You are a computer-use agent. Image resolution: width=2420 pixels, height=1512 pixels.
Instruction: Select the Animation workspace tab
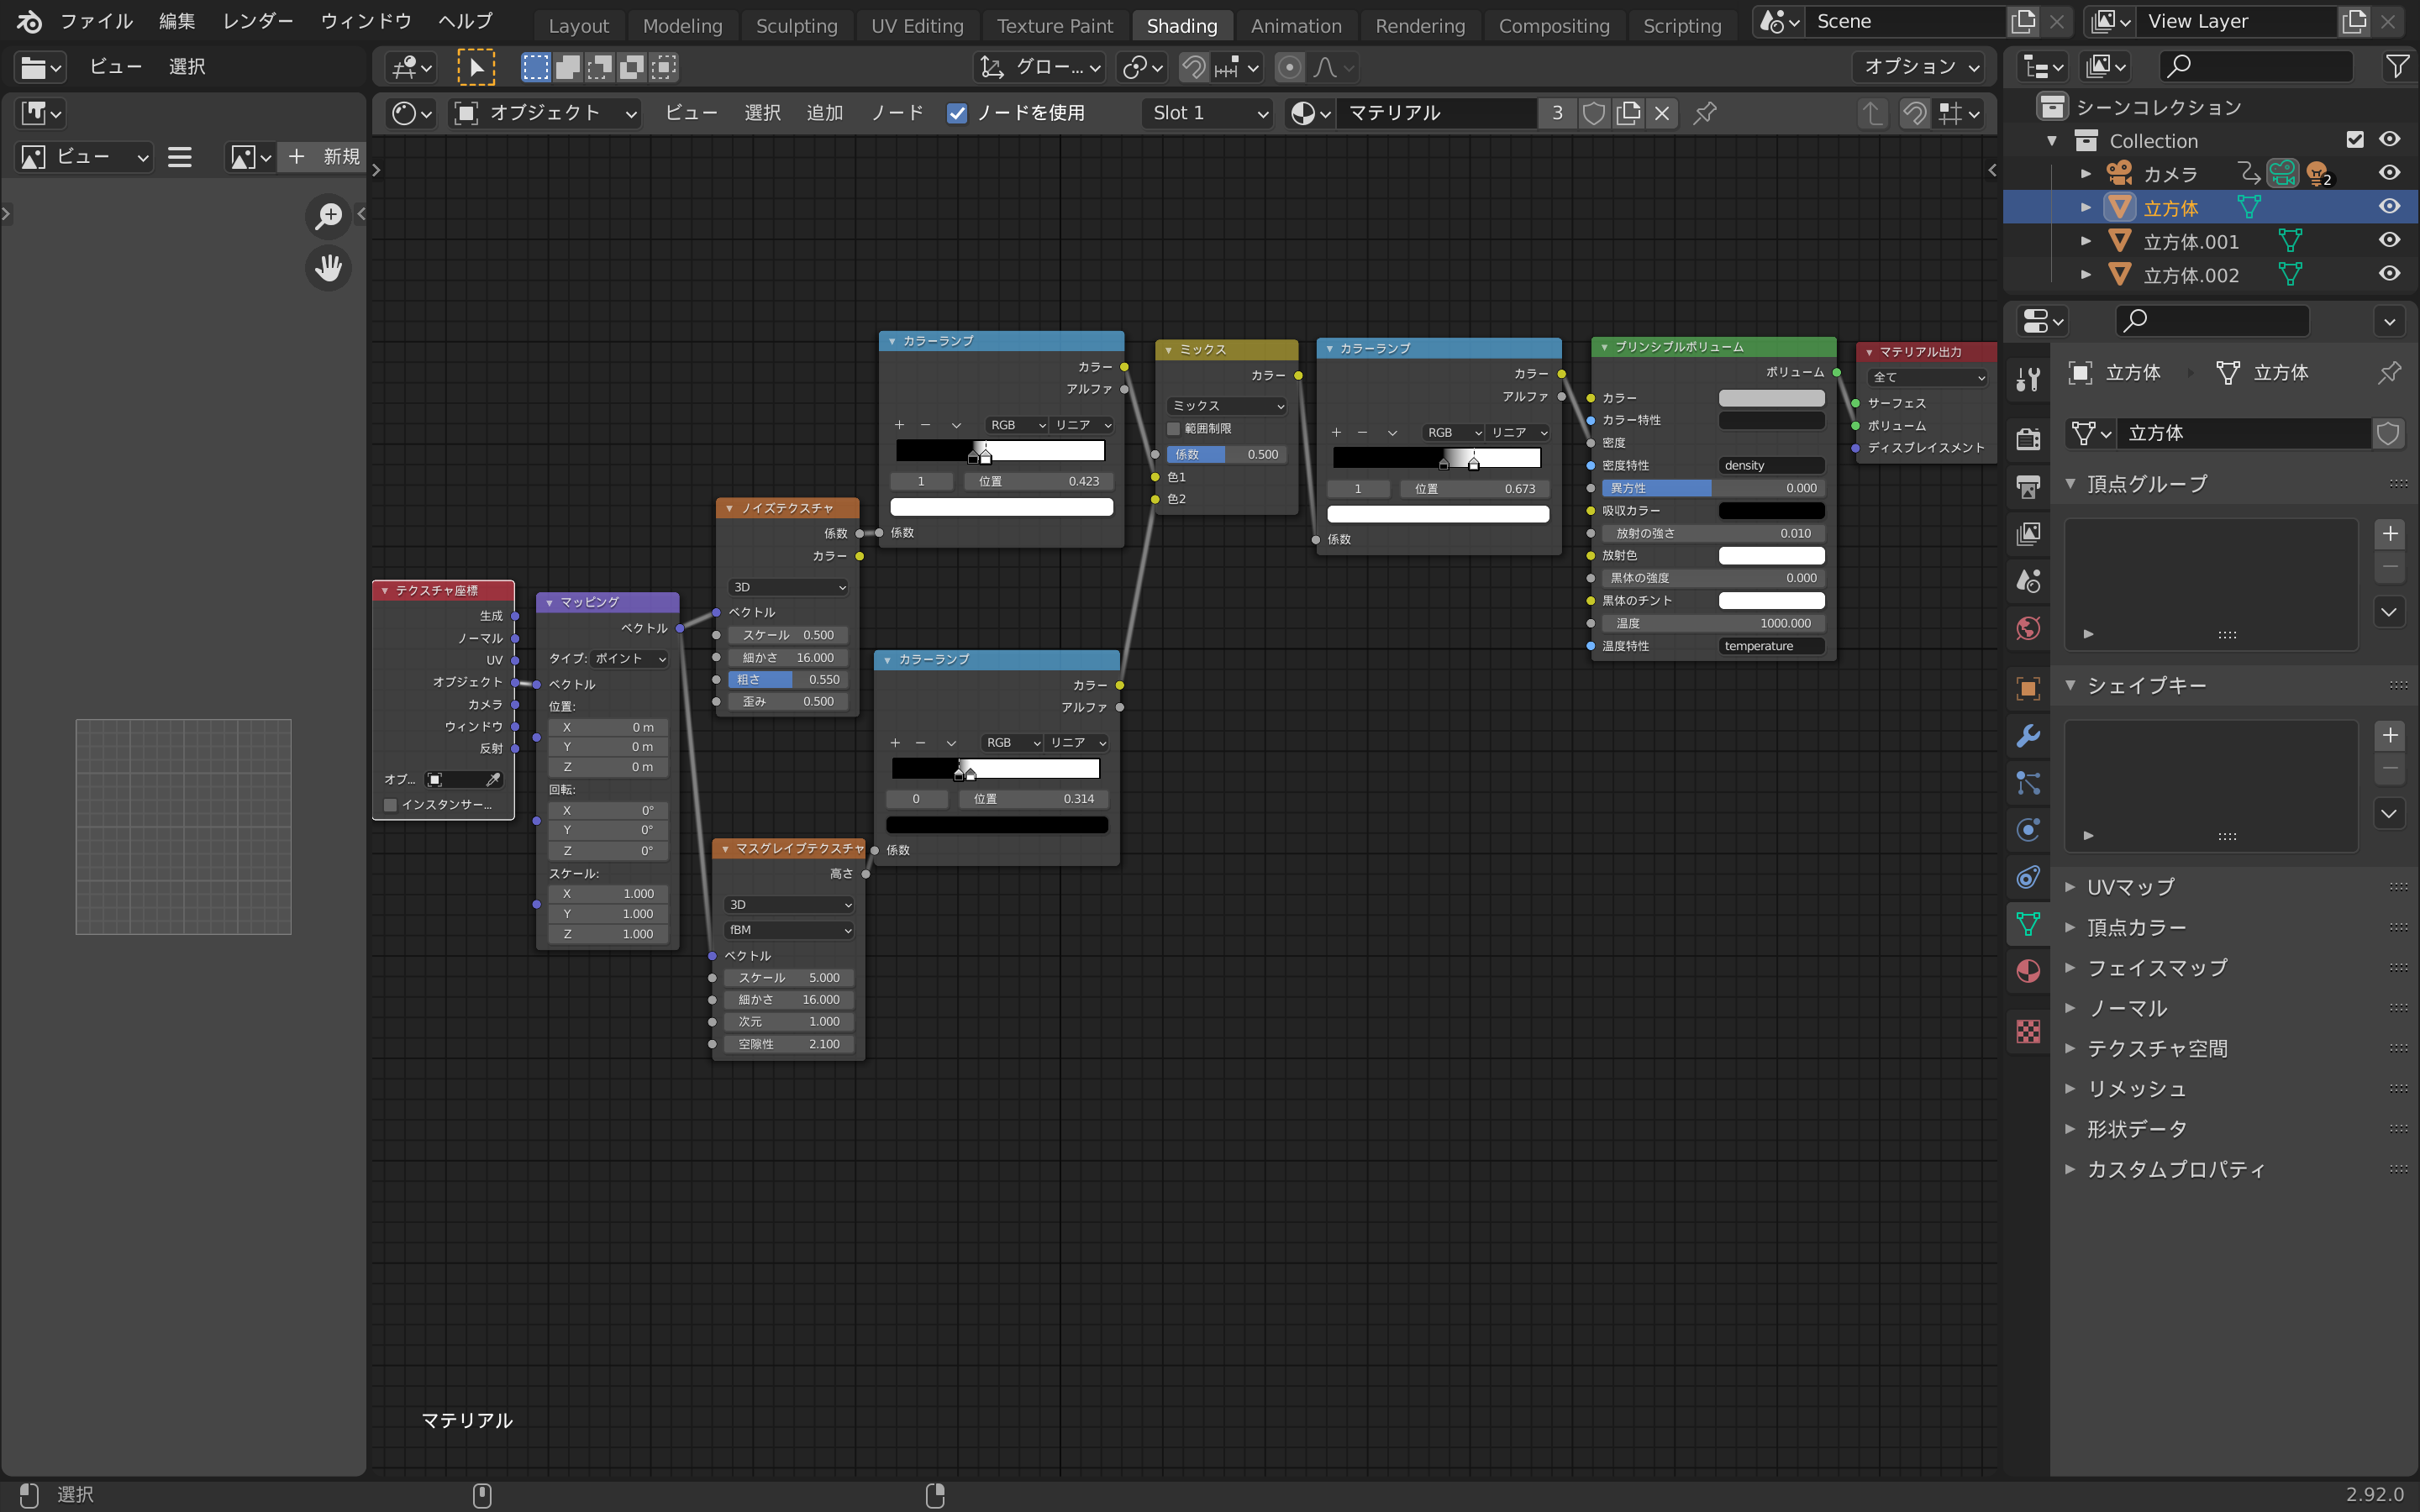pos(1295,24)
